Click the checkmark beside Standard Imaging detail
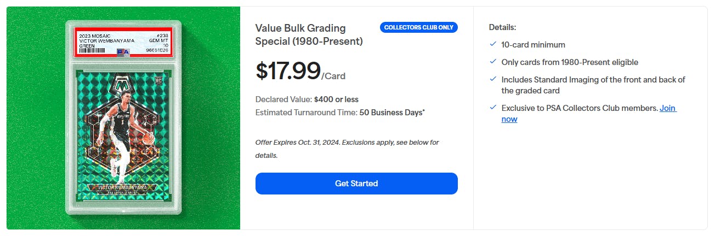Screen dimensions: 715x236 [493, 79]
